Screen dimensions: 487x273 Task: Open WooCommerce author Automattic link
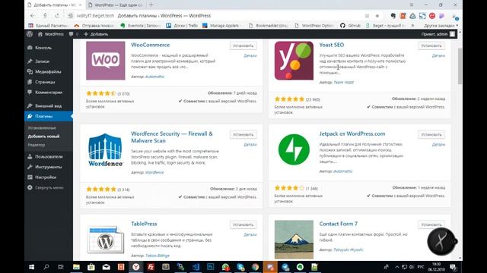coord(154,77)
